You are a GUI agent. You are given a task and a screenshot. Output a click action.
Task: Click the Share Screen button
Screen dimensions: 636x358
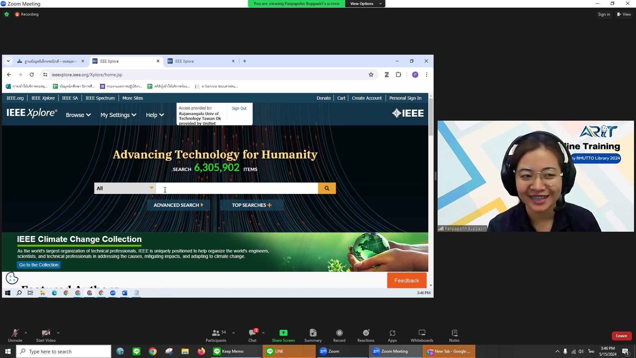283,335
